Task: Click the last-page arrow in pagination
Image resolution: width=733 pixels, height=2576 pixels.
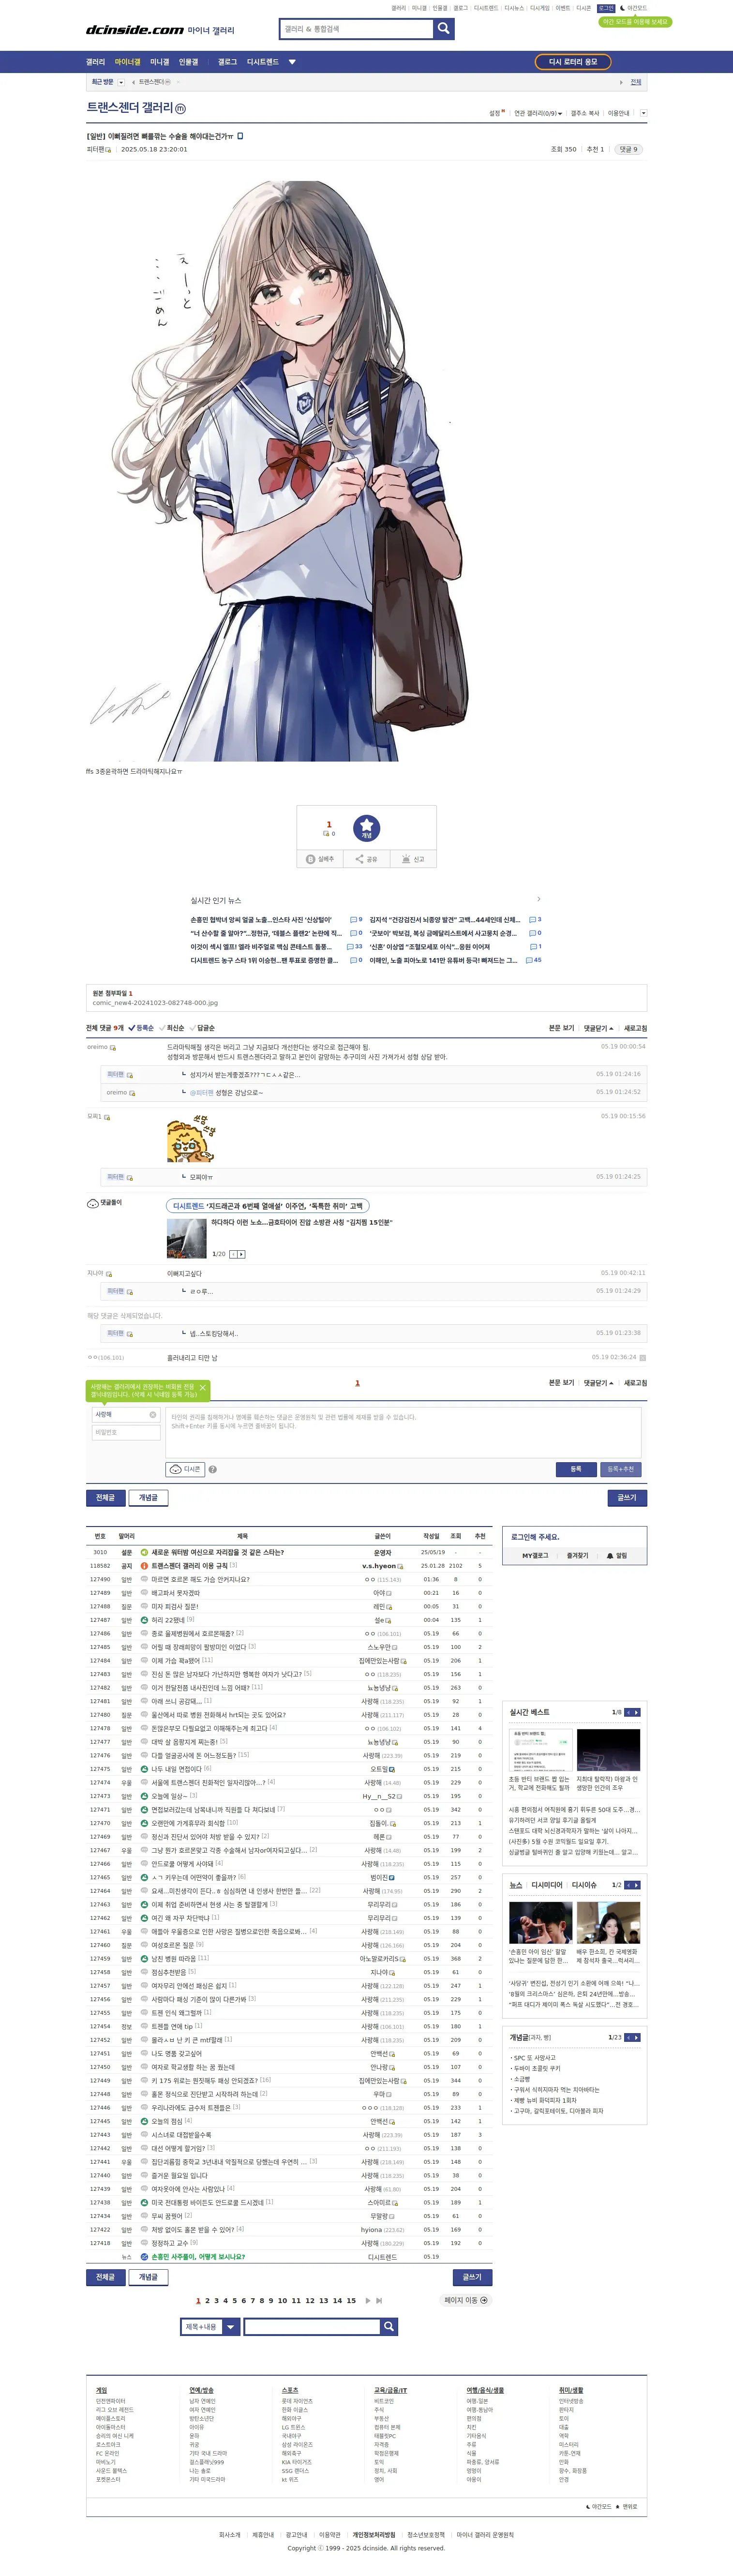Action: (x=379, y=2300)
